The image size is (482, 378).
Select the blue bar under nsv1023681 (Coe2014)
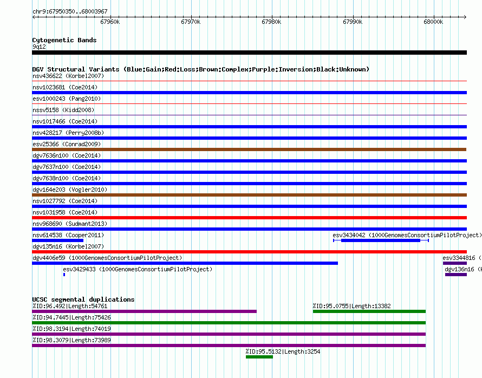(249, 93)
